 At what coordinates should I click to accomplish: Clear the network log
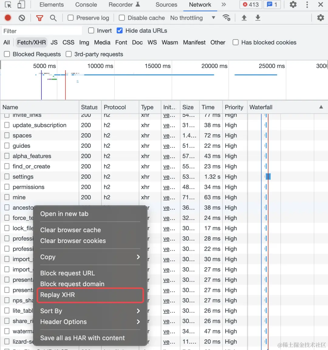coord(22,18)
